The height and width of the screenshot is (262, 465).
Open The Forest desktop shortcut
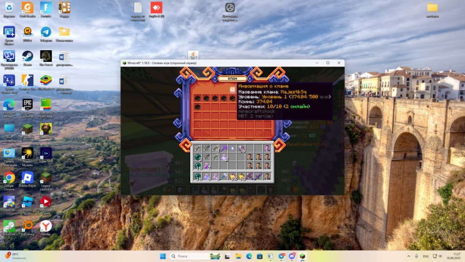tap(46, 59)
